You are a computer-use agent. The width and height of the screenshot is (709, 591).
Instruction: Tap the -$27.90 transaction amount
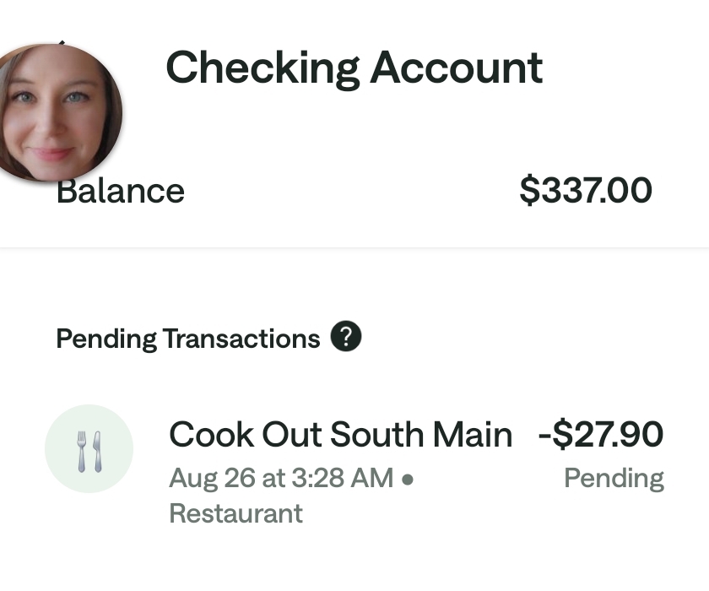coord(601,435)
